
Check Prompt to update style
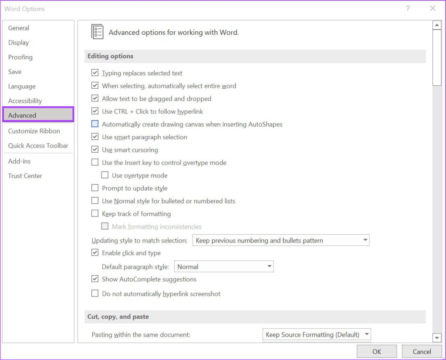(x=95, y=188)
